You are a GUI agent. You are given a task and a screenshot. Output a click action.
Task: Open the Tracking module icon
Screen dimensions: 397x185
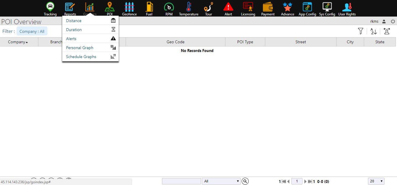50,7
